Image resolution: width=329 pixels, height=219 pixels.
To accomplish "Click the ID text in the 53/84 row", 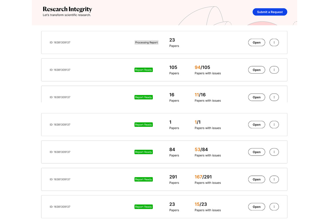I will point(60,152).
